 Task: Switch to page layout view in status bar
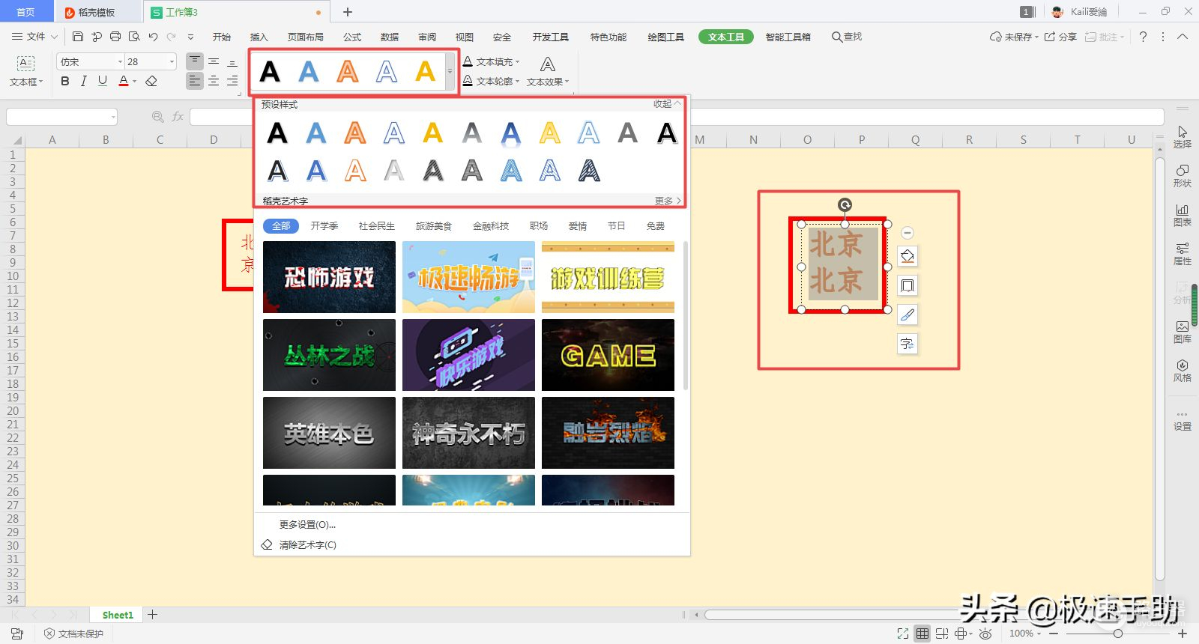[x=942, y=634]
